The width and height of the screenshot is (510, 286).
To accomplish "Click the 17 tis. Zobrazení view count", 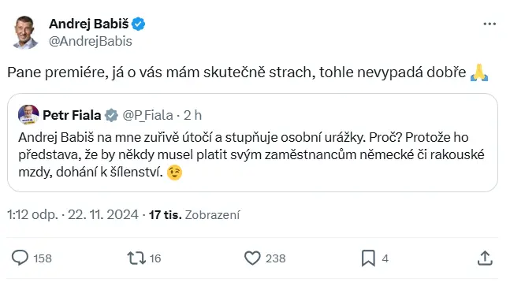I will (x=194, y=215).
